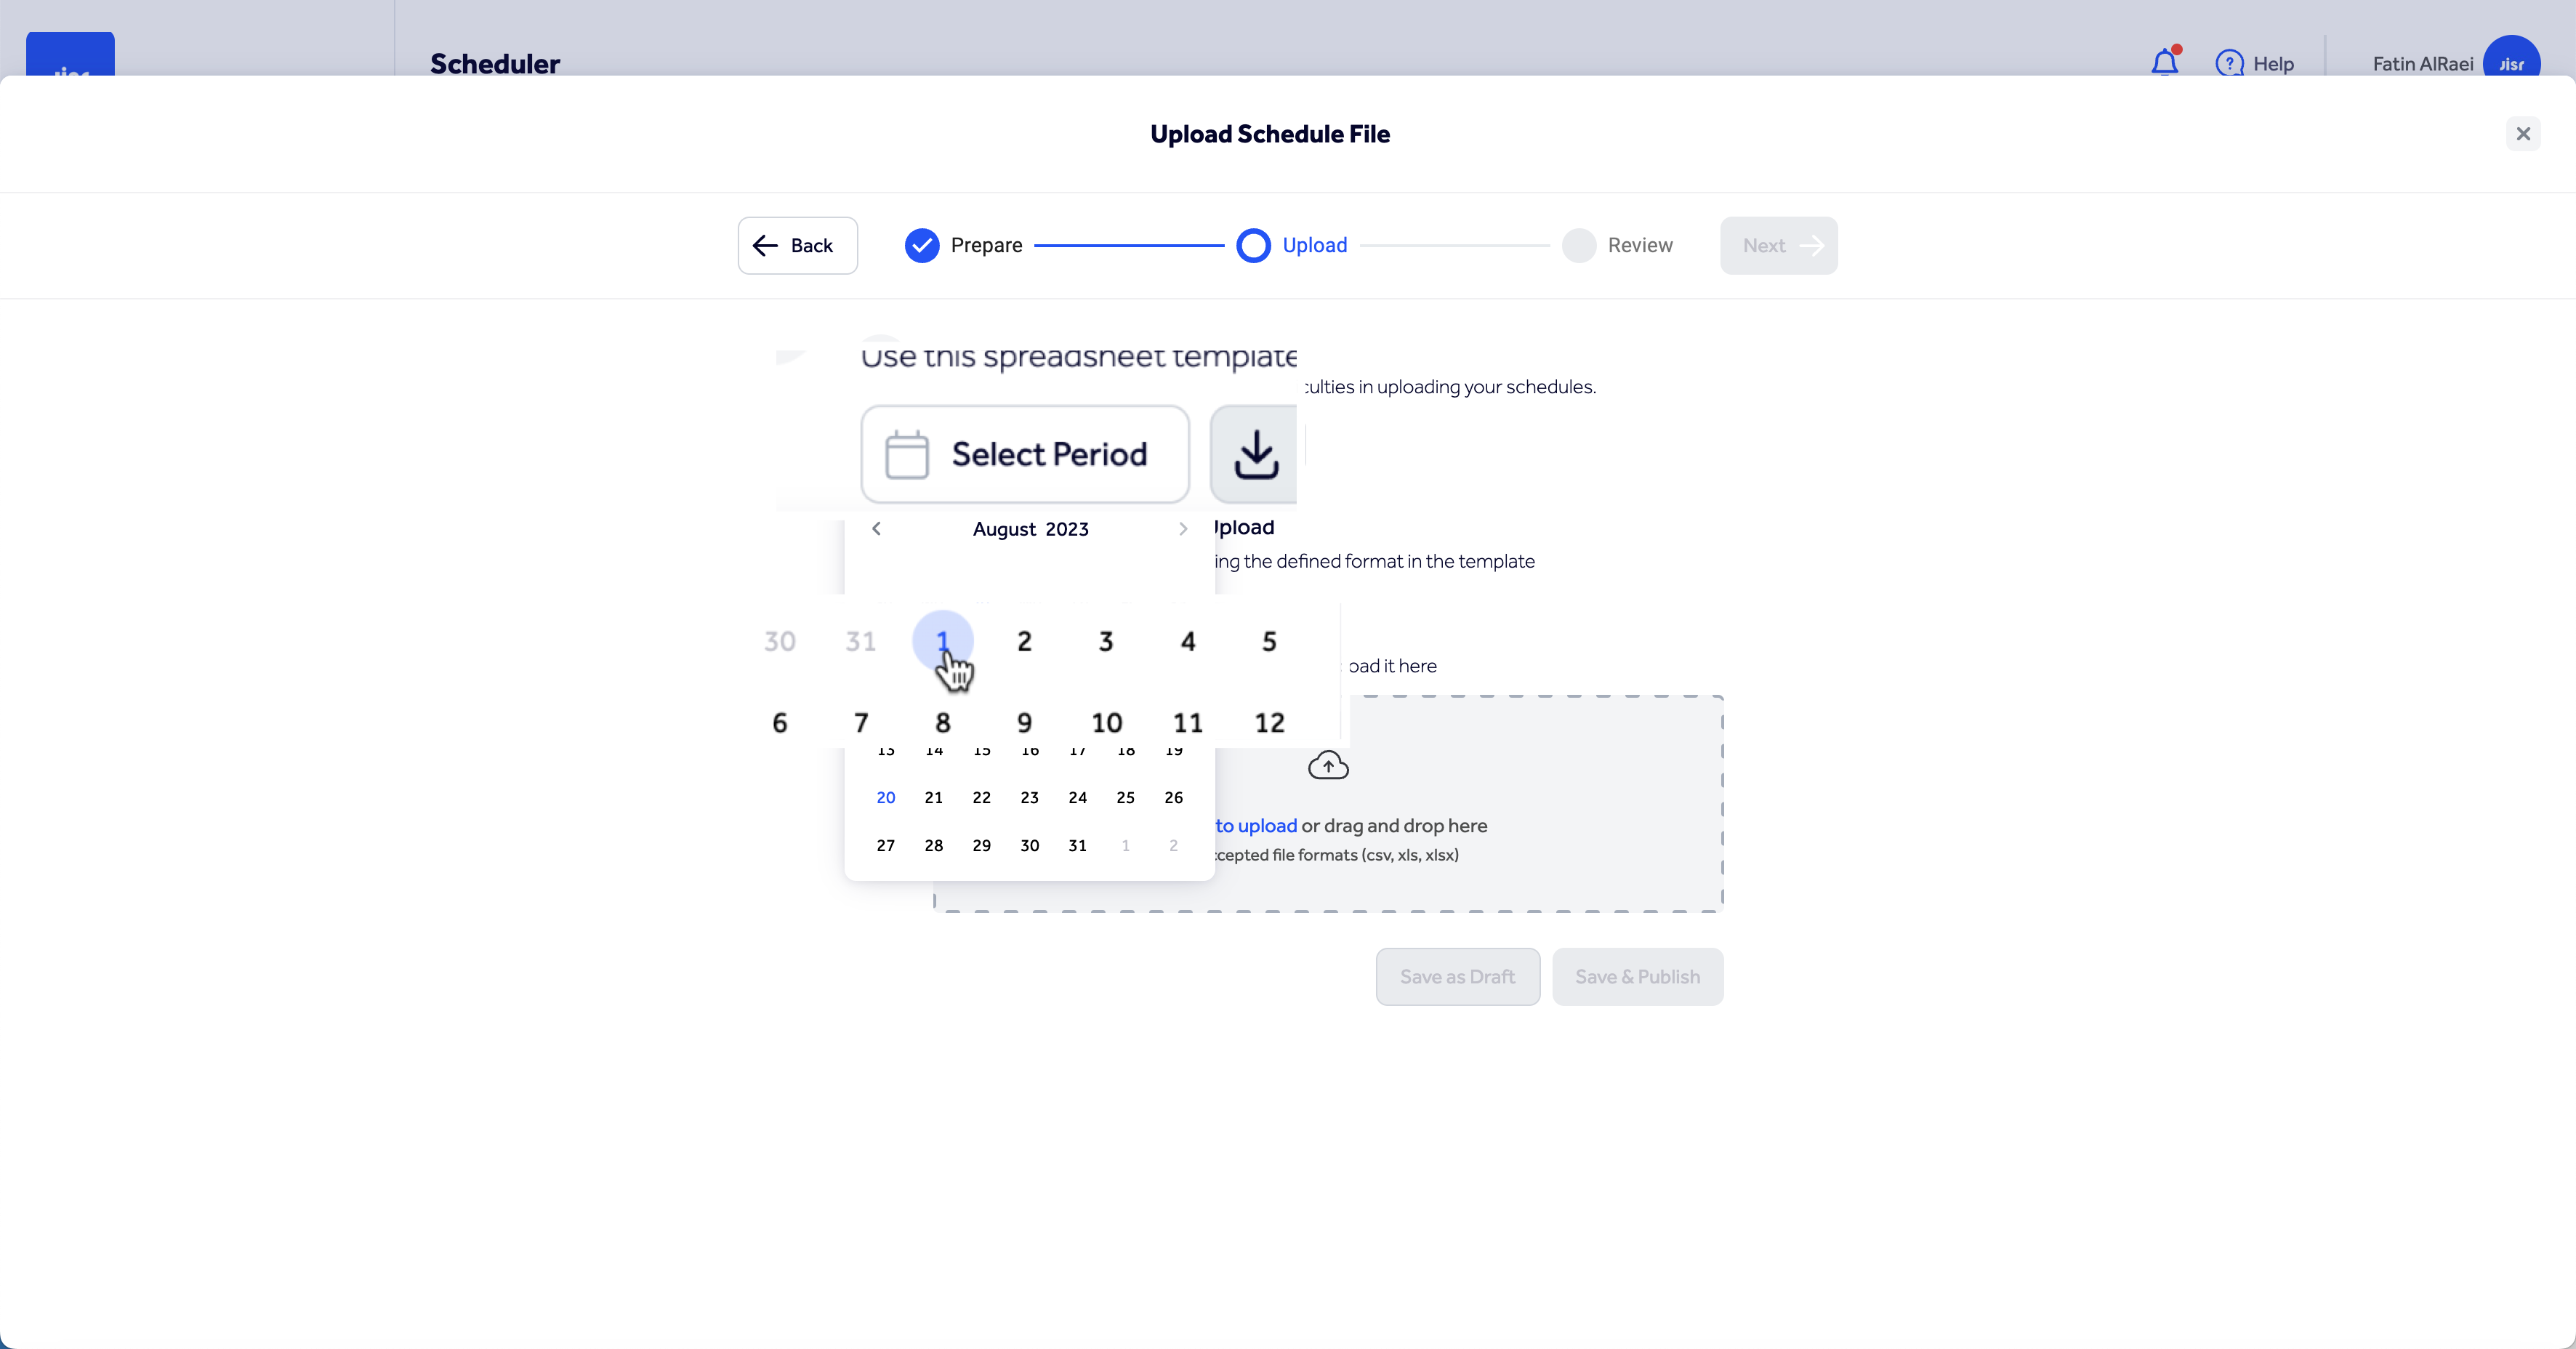Click the notification bell icon
The image size is (2576, 1349).
(2164, 63)
